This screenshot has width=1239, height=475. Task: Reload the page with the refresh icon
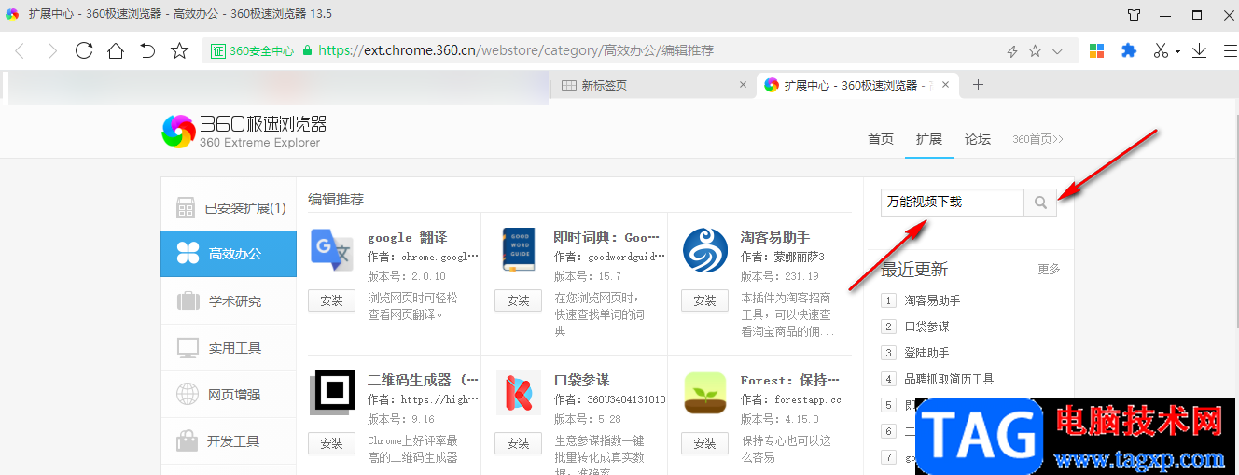[84, 50]
